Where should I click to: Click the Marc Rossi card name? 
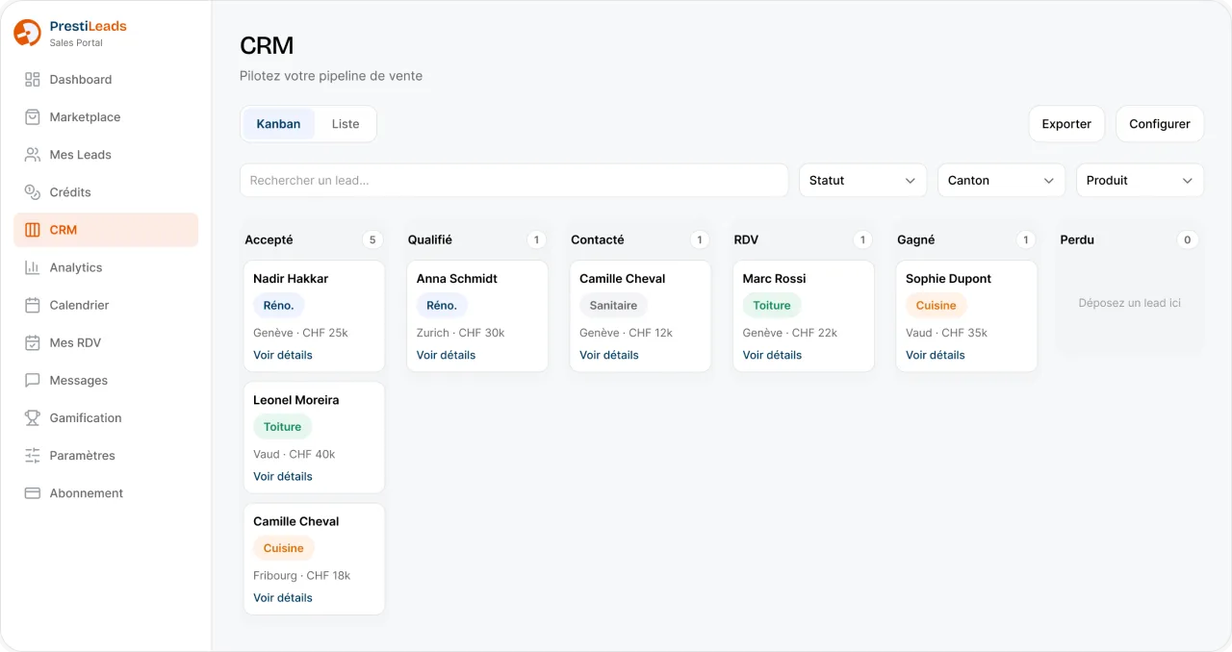[774, 279]
